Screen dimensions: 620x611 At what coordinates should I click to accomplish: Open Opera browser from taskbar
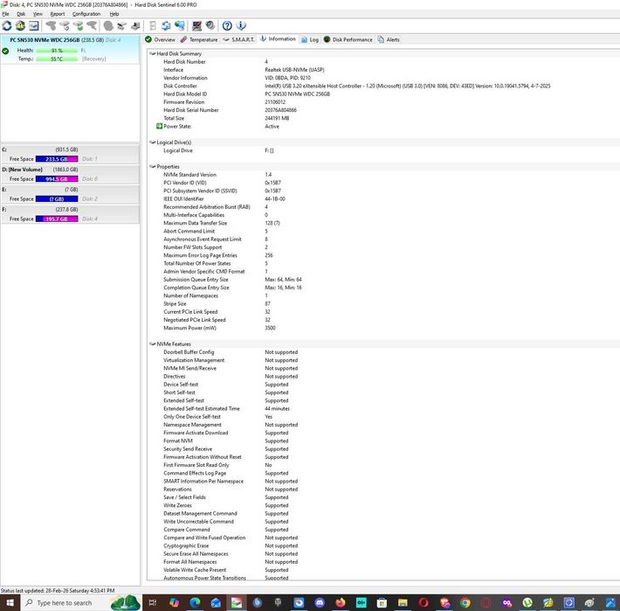point(424,602)
